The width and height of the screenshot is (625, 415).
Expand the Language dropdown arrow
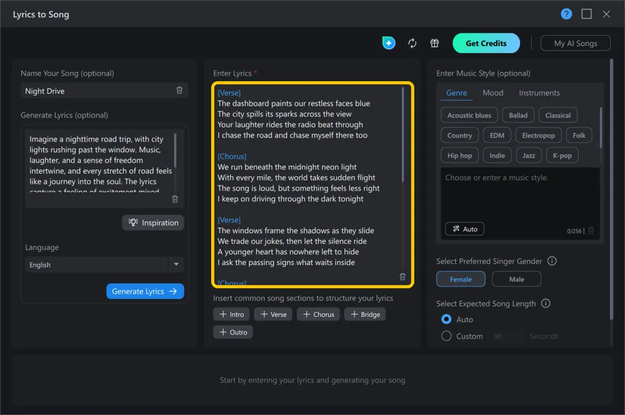pos(176,264)
